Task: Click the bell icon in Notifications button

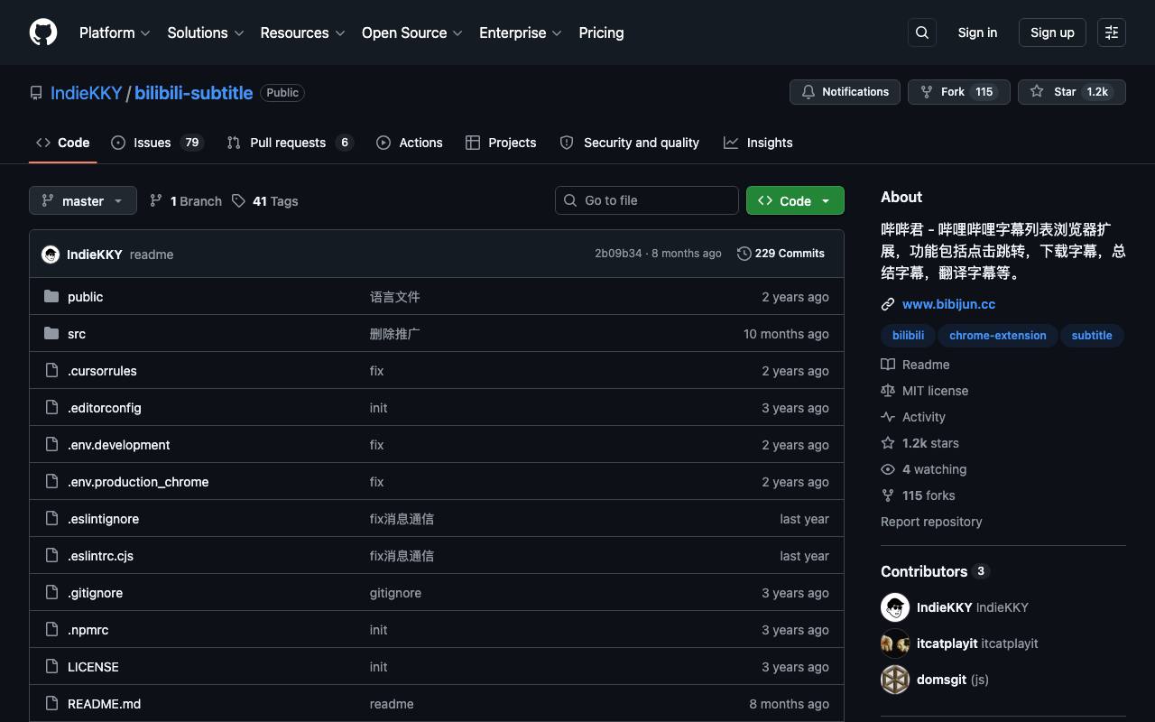Action: coord(808,92)
